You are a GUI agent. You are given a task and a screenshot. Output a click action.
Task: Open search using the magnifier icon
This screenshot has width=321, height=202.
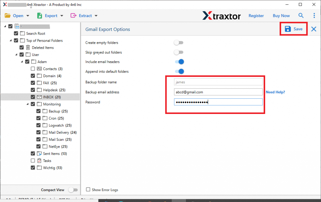(301, 15)
